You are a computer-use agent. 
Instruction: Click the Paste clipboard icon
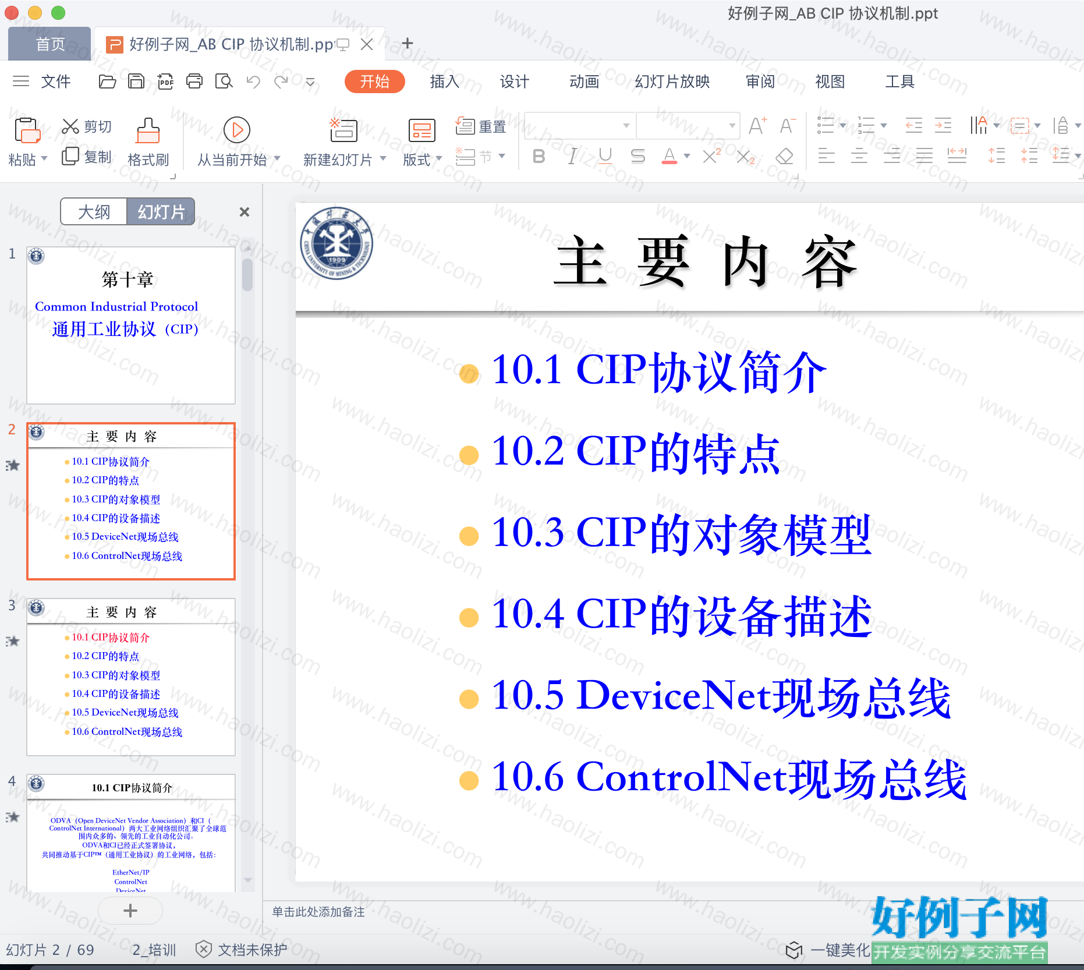click(27, 130)
